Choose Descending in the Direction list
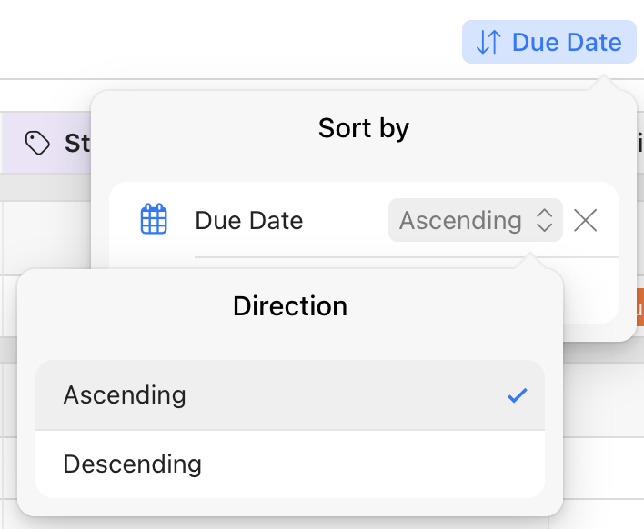This screenshot has height=529, width=644. pyautogui.click(x=133, y=464)
